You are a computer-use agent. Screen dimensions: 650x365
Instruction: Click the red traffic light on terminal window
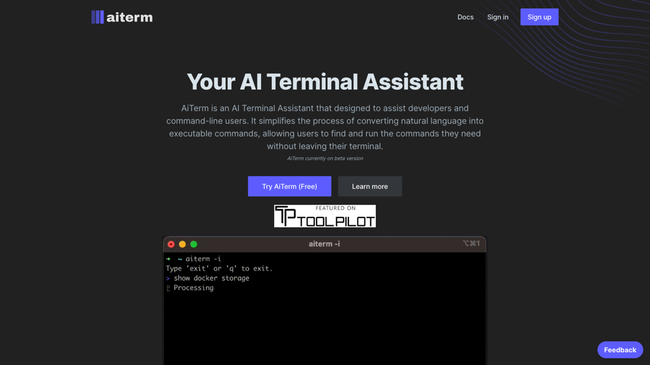click(171, 244)
